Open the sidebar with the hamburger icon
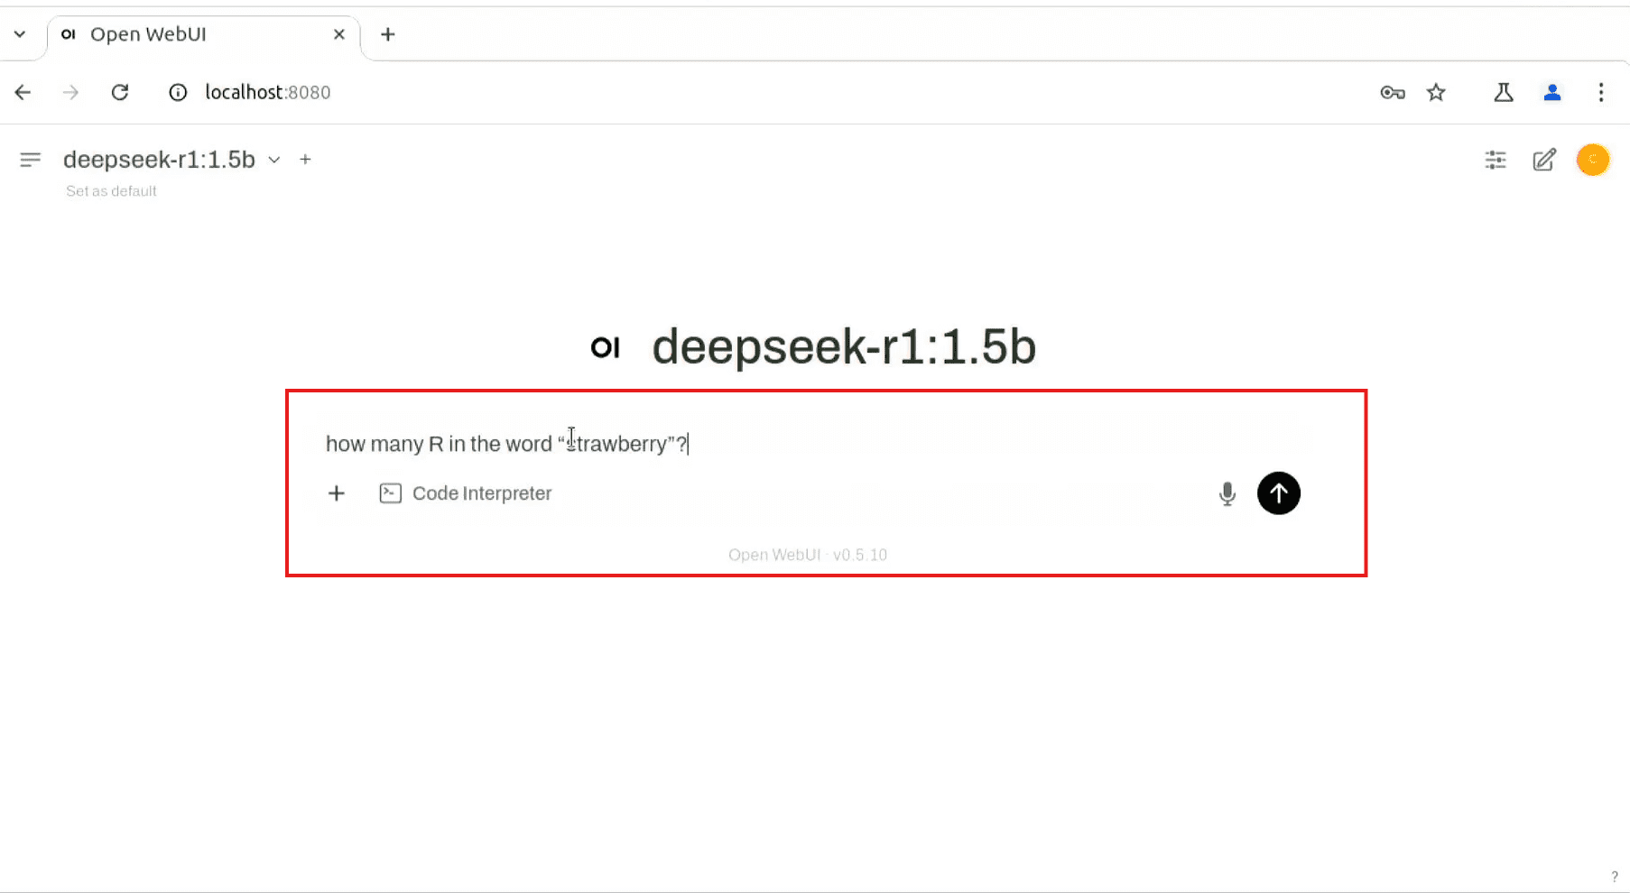Viewport: 1630px width, 893px height. tap(30, 160)
